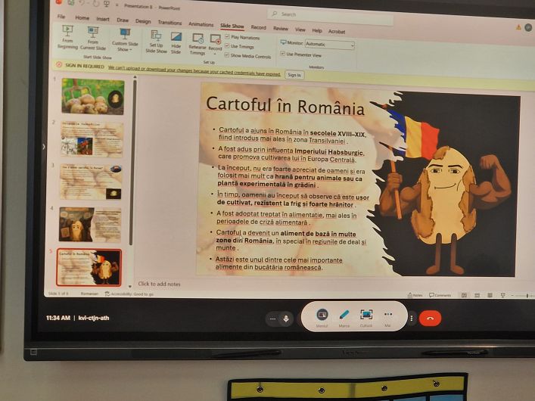Start slideshow From Beginning
The width and height of the screenshot is (535, 401).
(67, 37)
